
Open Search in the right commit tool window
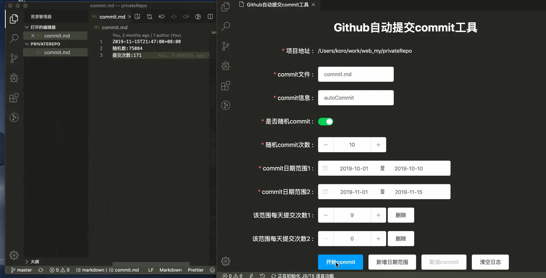(x=226, y=27)
